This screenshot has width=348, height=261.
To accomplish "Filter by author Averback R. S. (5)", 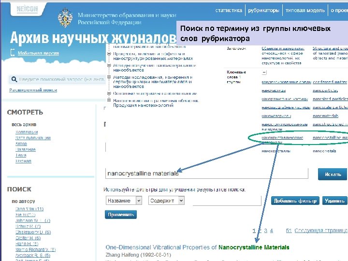I will point(33,256).
